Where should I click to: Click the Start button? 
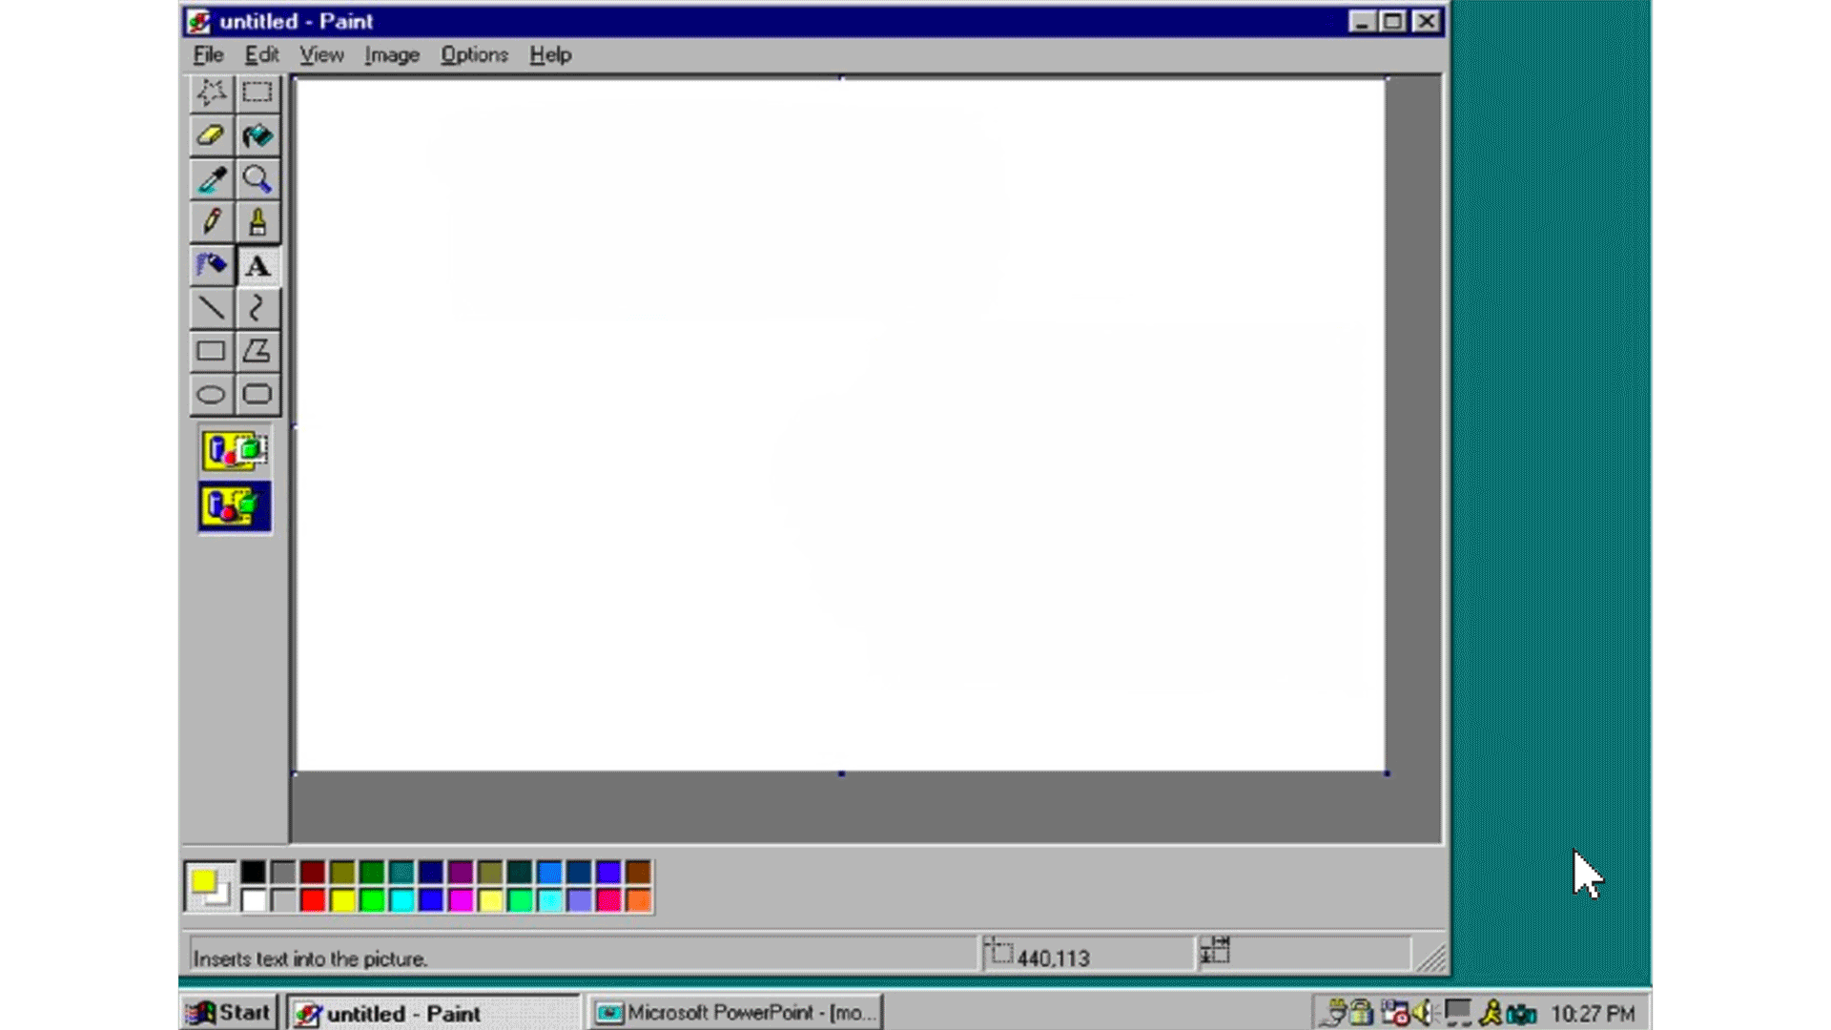click(229, 1013)
